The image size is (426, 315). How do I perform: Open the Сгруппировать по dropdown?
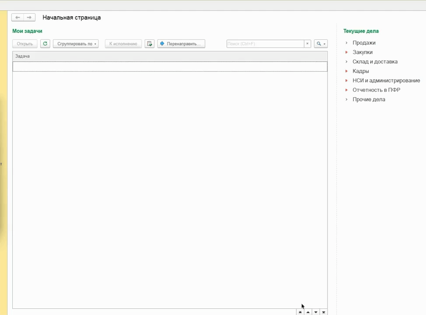click(76, 44)
